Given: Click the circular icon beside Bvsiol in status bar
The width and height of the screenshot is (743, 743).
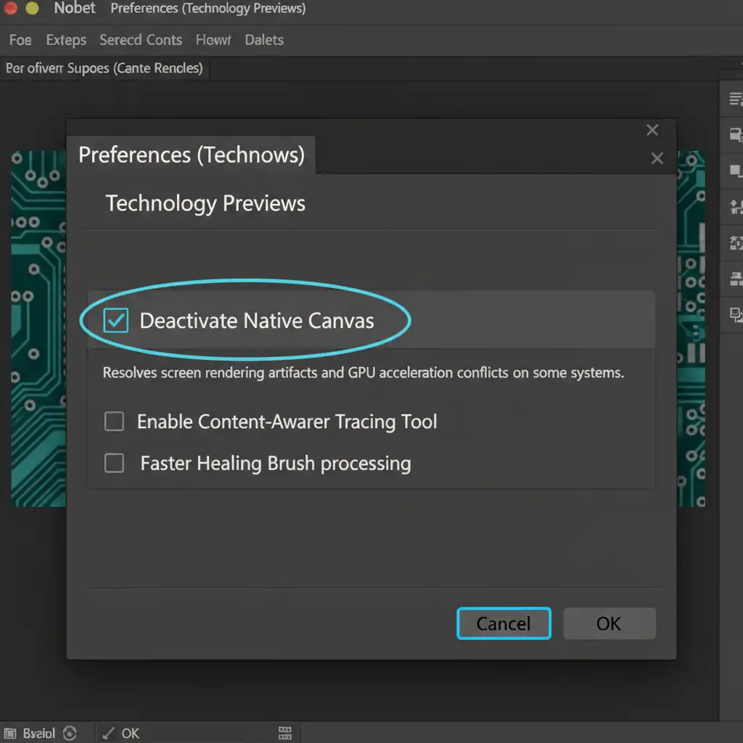Looking at the screenshot, I should pos(70,733).
